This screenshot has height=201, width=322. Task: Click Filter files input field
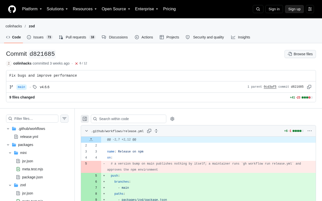point(32,119)
